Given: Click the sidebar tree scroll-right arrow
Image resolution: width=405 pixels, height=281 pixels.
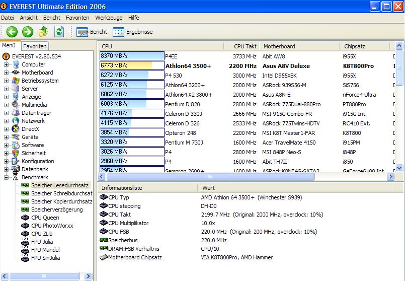Looking at the screenshot, I should (x=88, y=276).
